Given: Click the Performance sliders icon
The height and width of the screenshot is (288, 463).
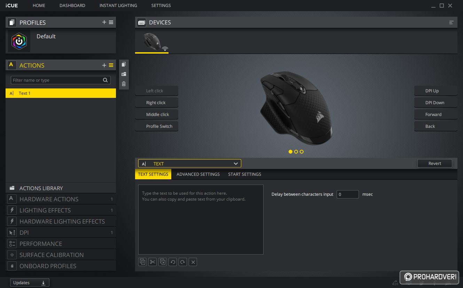Looking at the screenshot, I should 11,244.
